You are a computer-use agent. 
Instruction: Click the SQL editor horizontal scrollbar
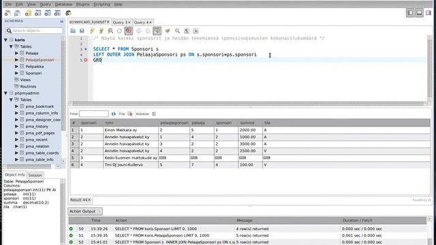[248, 104]
